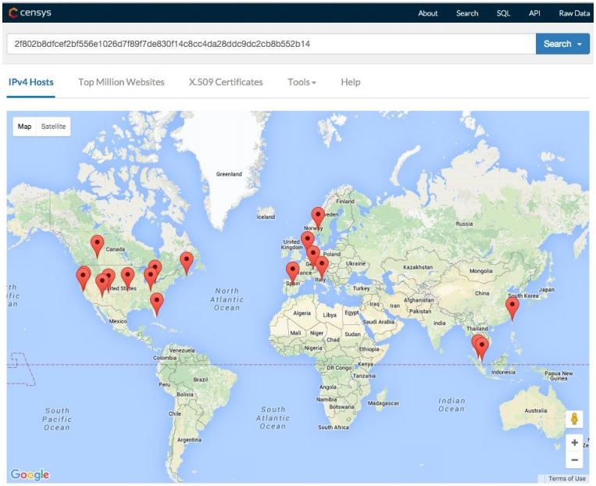Click the marker in central United States
The image size is (596, 486).
[128, 278]
